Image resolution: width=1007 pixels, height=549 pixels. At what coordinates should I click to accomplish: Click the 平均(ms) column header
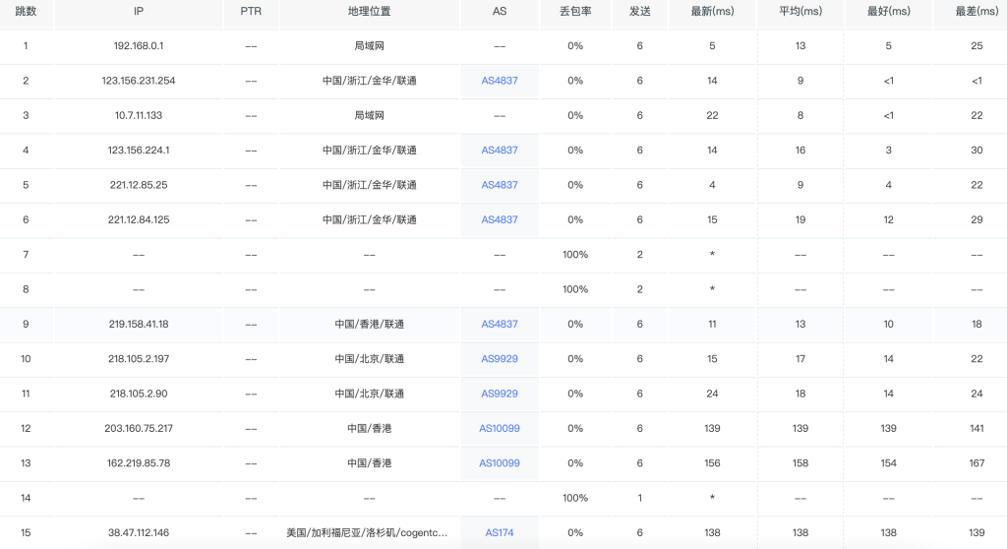click(x=800, y=11)
